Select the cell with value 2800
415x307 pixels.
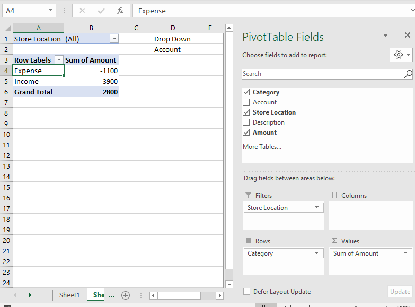92,92
